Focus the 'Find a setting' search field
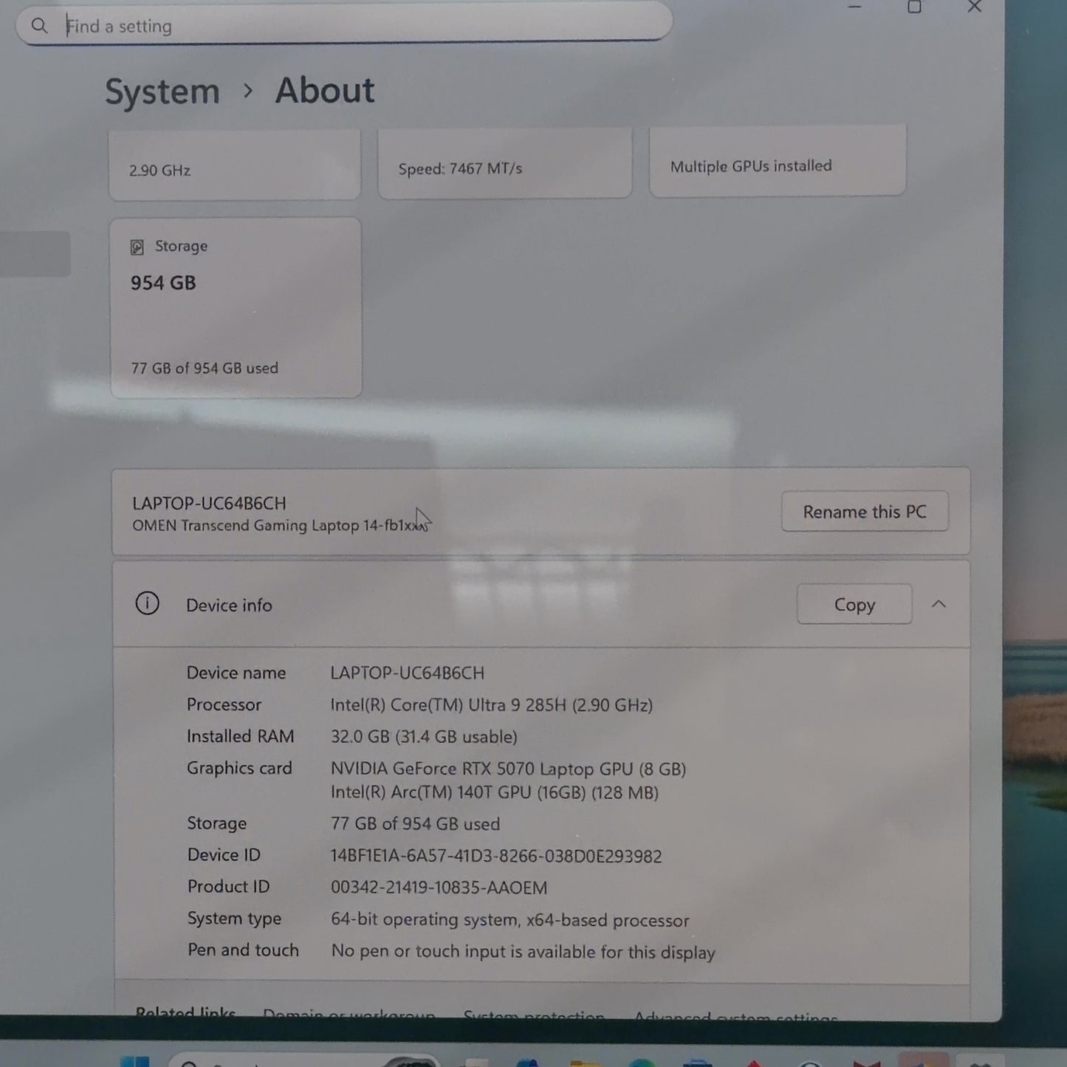The image size is (1067, 1067). tap(344, 25)
